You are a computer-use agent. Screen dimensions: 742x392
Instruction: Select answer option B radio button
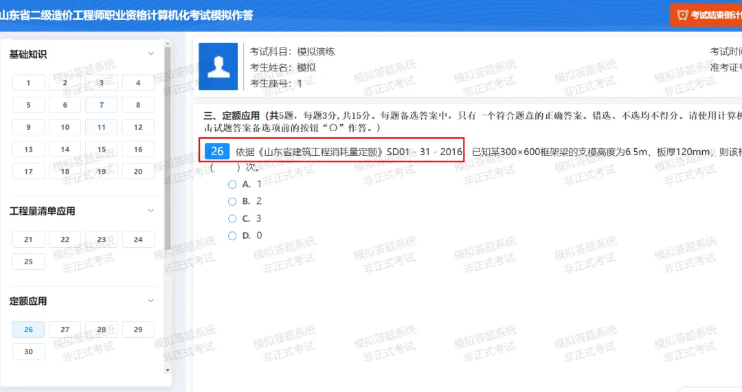point(232,201)
